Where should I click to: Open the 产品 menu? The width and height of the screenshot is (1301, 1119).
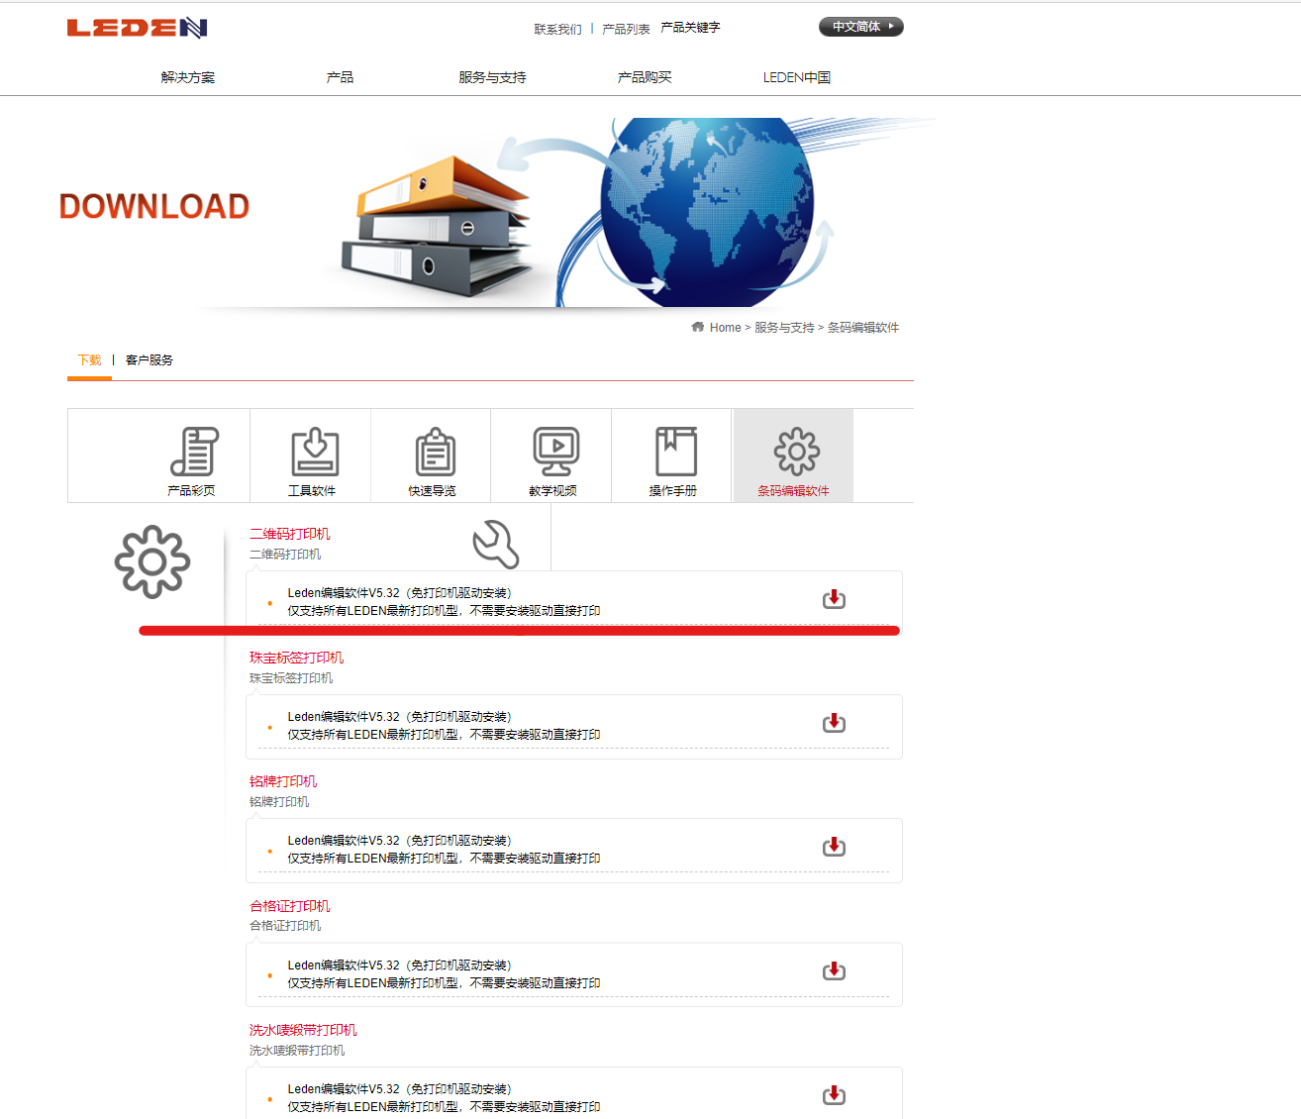coord(340,77)
